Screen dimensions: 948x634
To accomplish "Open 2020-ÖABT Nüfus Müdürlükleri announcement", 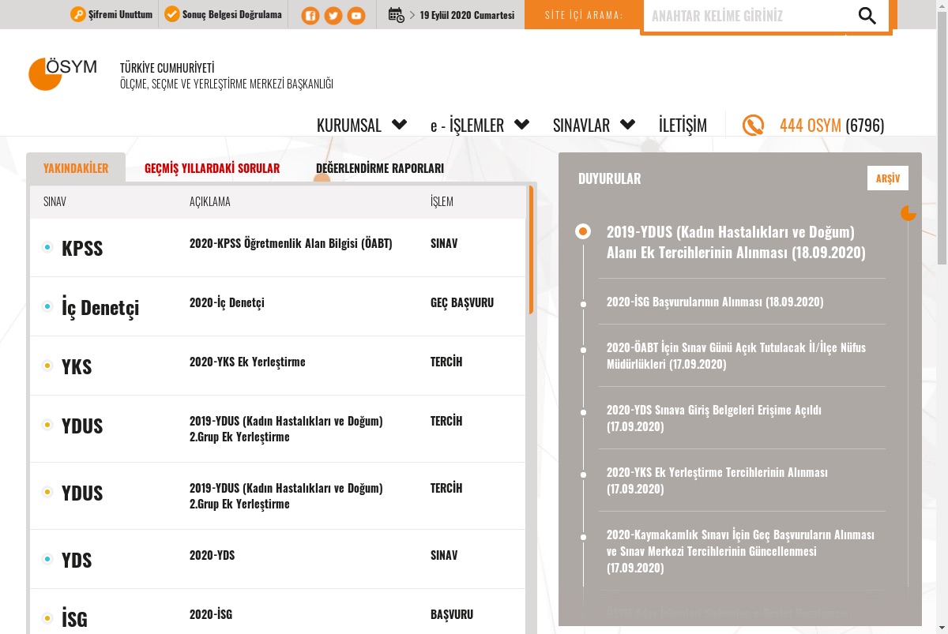I will tap(736, 356).
